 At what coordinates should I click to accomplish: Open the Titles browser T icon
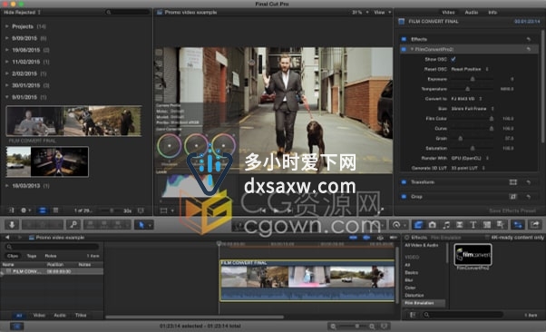pos(473,225)
